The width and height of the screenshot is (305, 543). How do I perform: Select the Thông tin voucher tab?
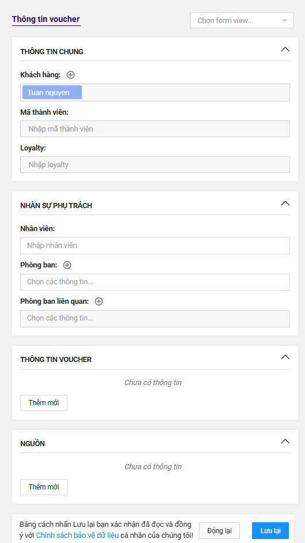[46, 19]
